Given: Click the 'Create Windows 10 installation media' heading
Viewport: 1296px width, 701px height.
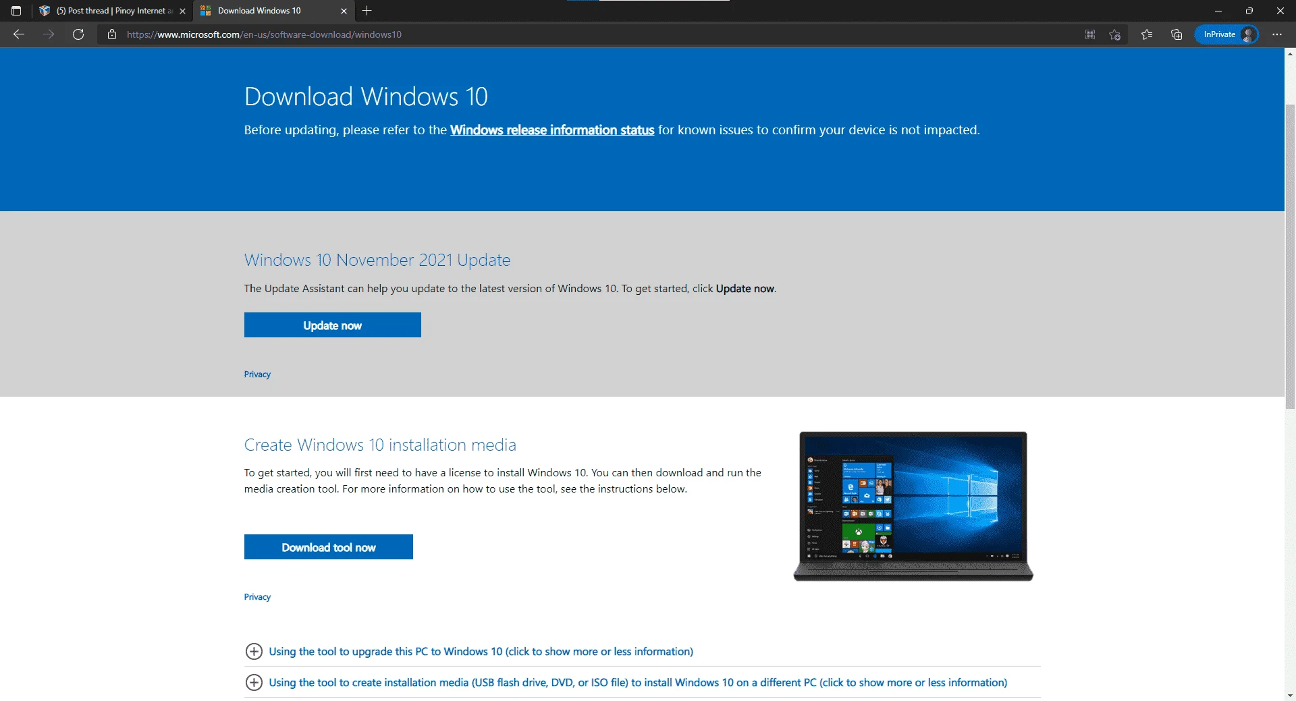Looking at the screenshot, I should click(380, 445).
